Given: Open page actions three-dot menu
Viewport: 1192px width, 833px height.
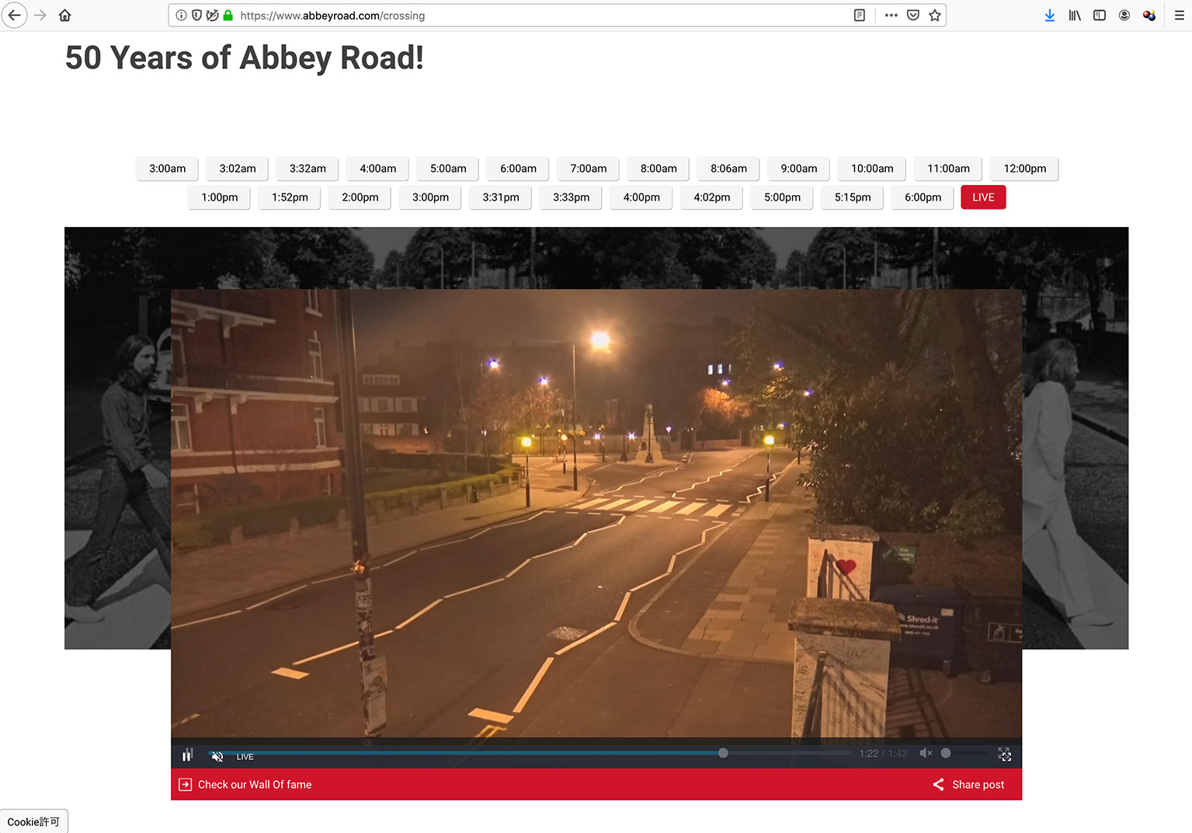Looking at the screenshot, I should coord(891,15).
